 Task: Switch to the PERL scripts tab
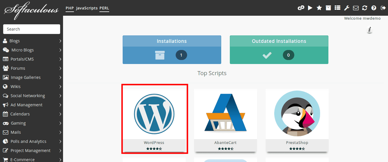point(104,8)
